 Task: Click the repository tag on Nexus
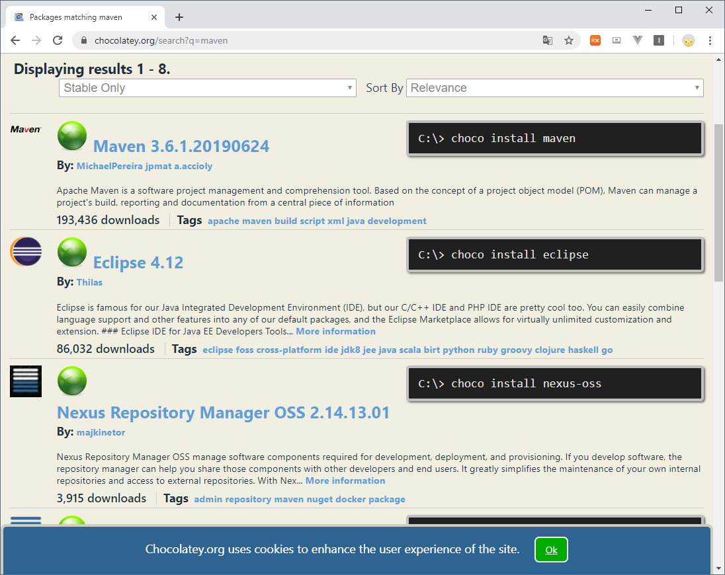(248, 499)
